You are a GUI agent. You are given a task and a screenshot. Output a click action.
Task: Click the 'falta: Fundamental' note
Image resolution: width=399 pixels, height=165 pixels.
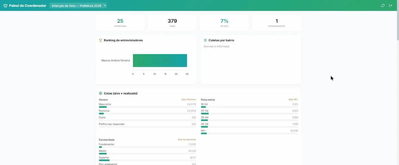tap(187, 139)
